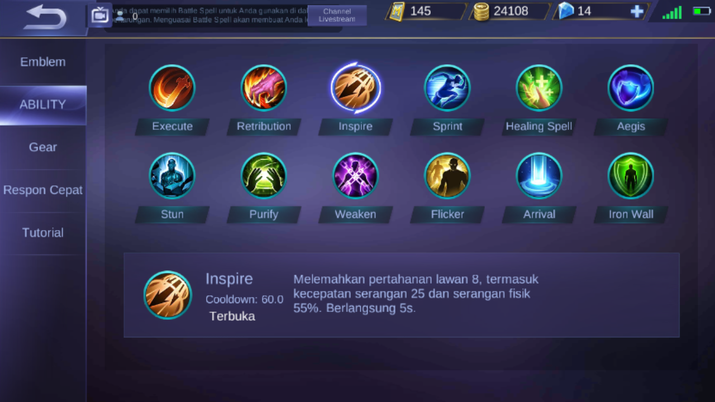The image size is (715, 402).
Task: Switch to the Emblem tab
Action: [43, 62]
